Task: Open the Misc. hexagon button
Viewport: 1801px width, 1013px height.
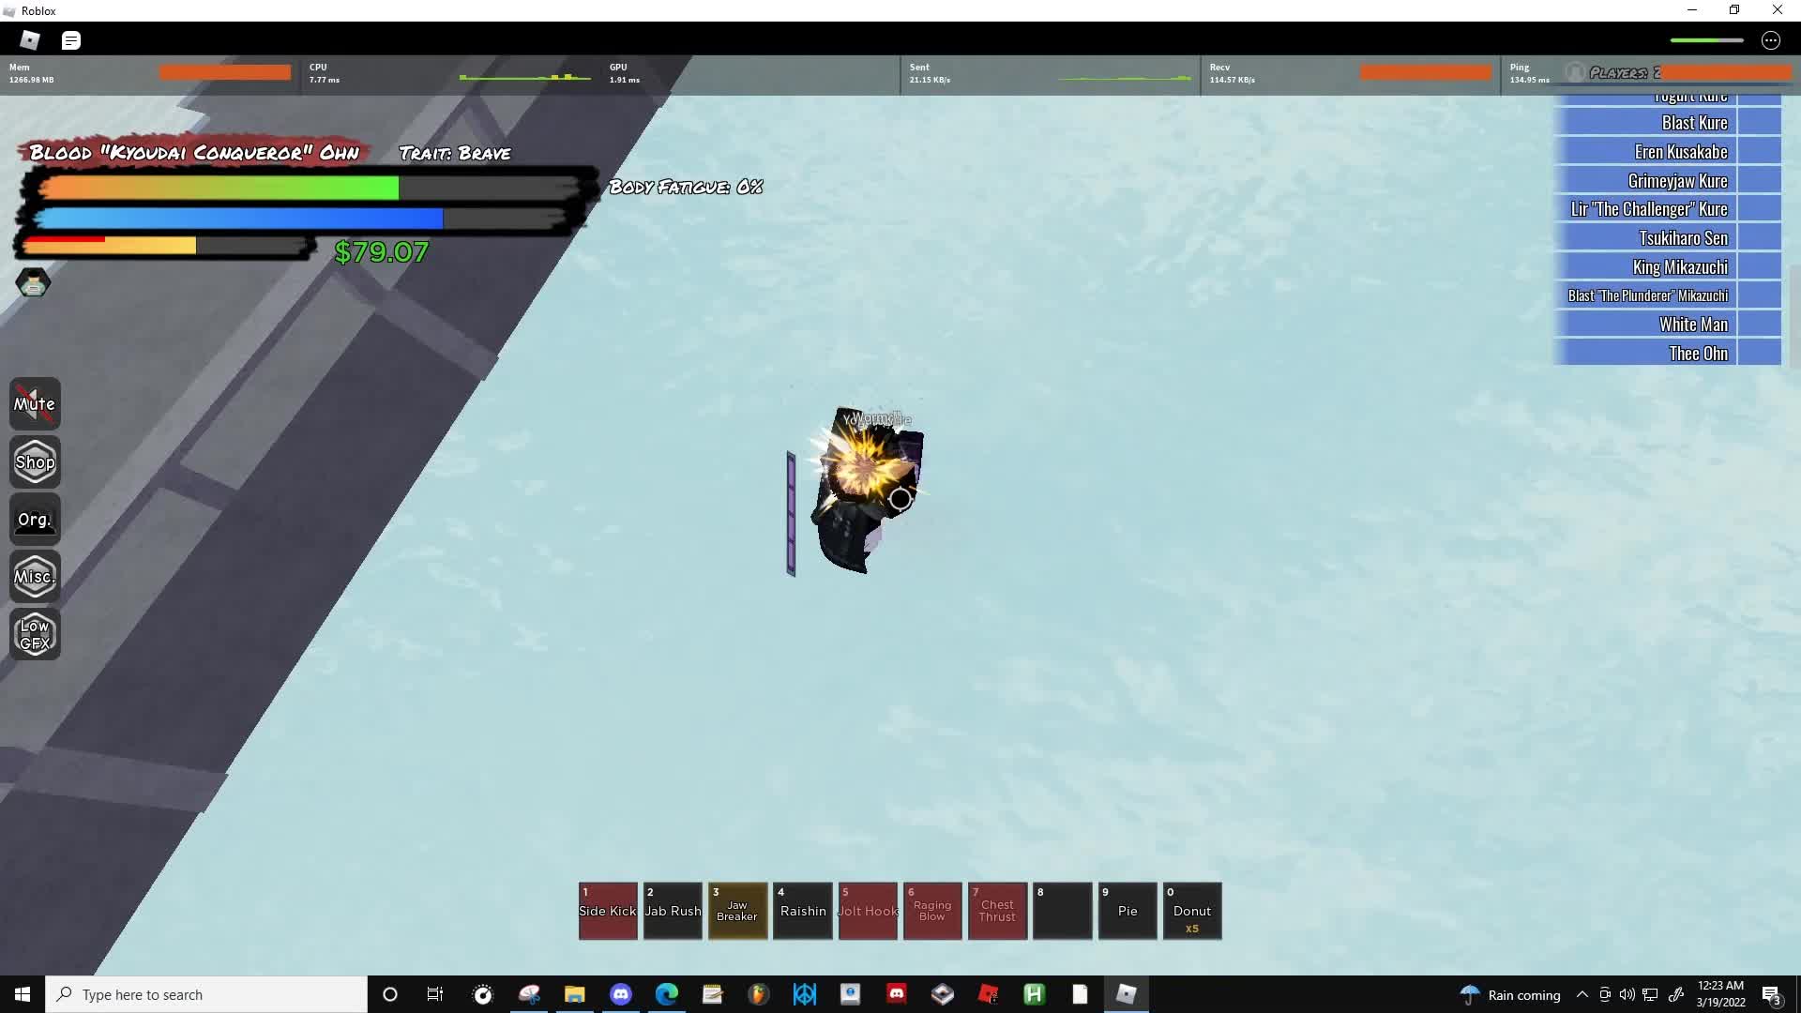Action: coord(35,577)
